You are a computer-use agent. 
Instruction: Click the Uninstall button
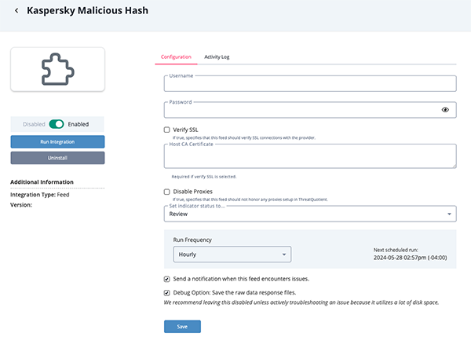[57, 158]
